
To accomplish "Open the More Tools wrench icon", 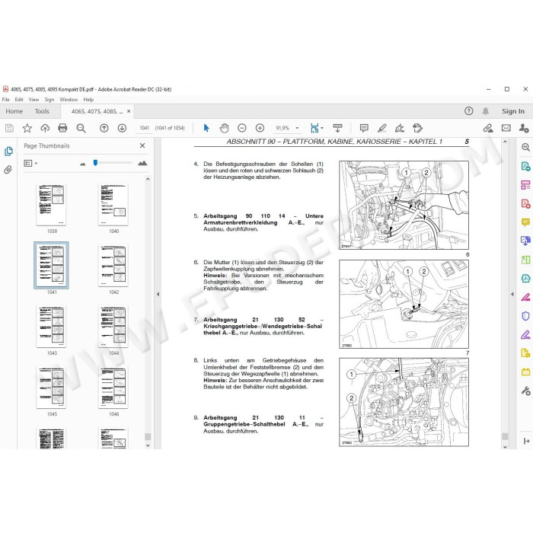I will pyautogui.click(x=525, y=391).
